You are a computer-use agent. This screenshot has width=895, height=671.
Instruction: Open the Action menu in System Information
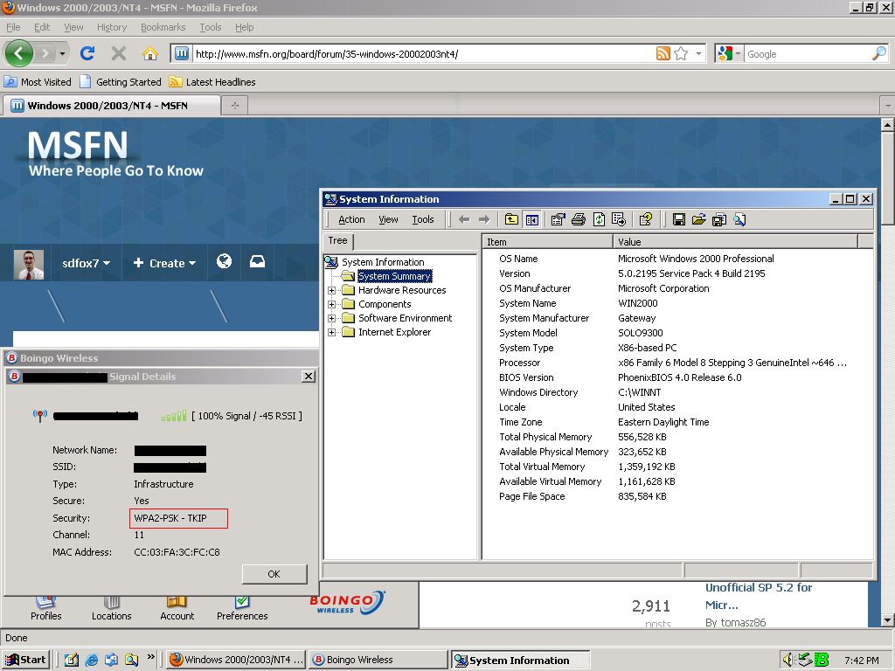(350, 219)
